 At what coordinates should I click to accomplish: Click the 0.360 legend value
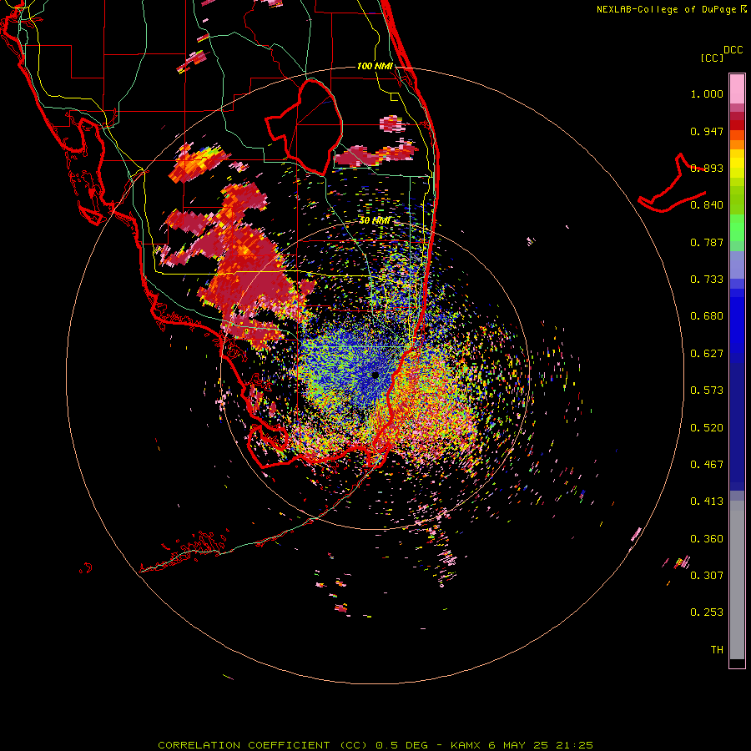pyautogui.click(x=707, y=539)
